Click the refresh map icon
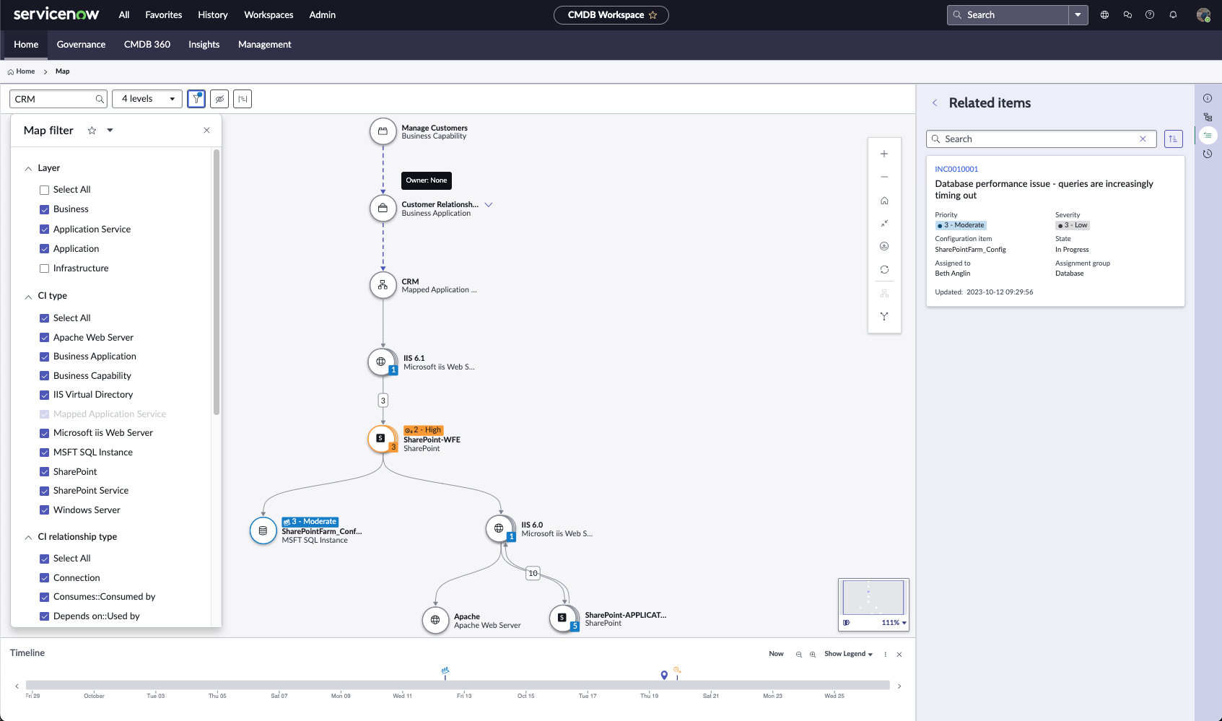The image size is (1222, 721). tap(884, 270)
